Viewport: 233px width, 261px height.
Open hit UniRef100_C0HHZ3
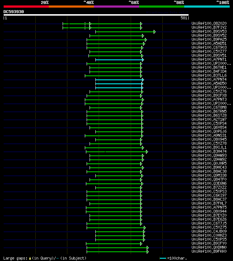209,235
